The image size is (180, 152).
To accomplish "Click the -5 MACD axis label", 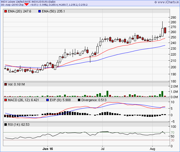I will pos(173,122).
